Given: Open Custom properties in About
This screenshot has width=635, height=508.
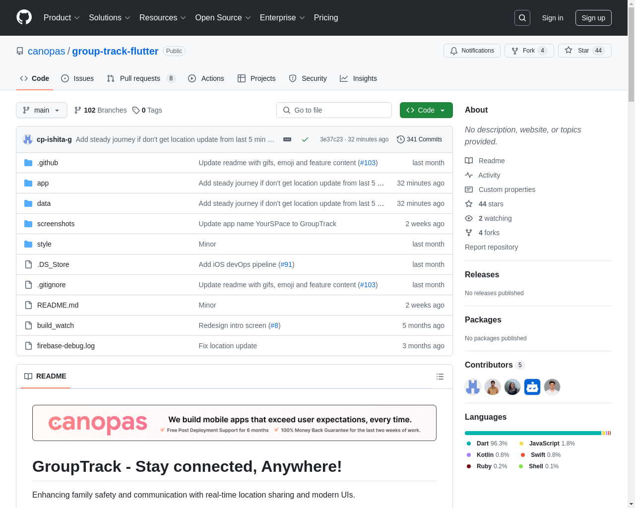Looking at the screenshot, I should 500,190.
